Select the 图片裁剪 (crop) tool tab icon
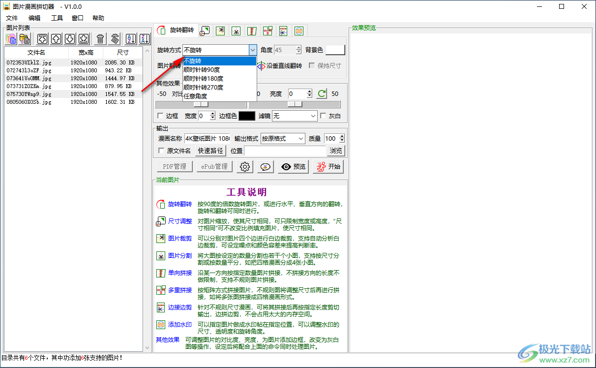The image size is (596, 368). [220, 31]
